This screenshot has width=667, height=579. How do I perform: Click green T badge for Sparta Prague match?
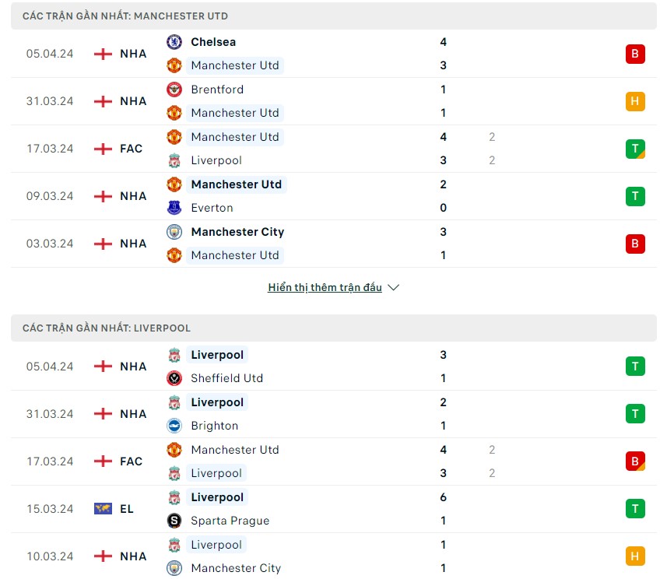[x=635, y=509]
